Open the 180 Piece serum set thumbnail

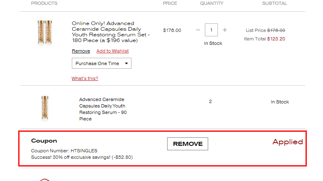point(44,32)
